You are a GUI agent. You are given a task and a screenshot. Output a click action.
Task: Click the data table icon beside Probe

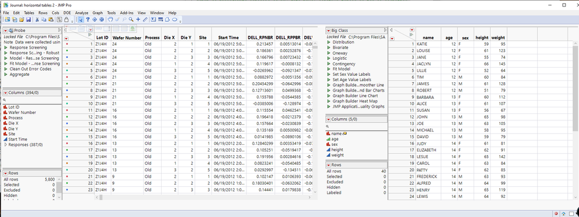click(11, 30)
